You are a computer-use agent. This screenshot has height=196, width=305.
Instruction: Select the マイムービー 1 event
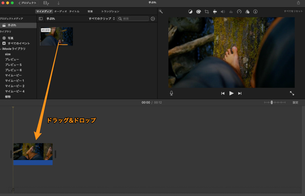coord(14,81)
